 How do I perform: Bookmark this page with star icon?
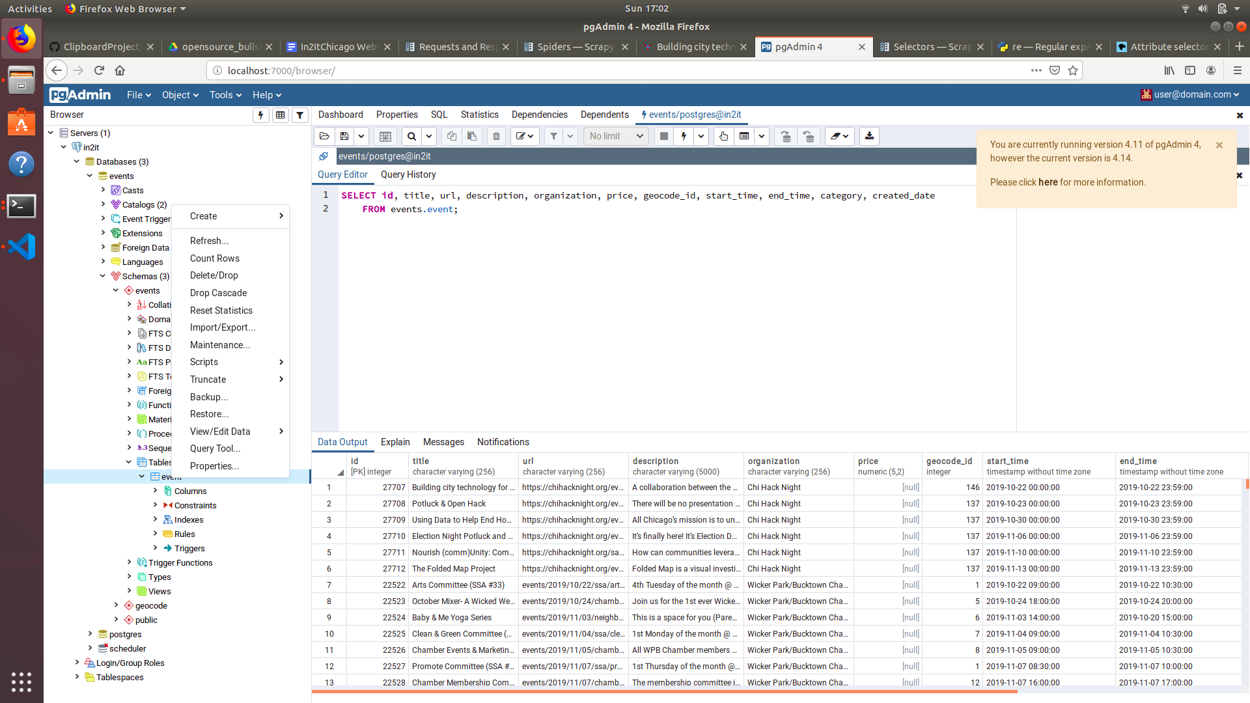(x=1073, y=70)
